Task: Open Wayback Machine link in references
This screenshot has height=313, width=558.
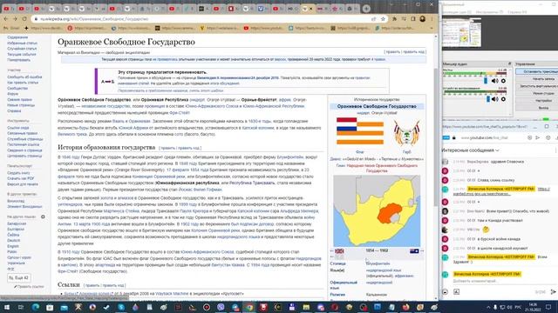Action: (172, 294)
